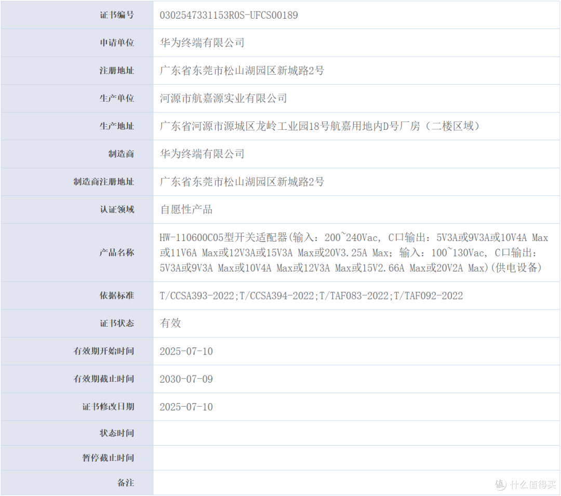Select the 有效 certificate status value
Image resolution: width=561 pixels, height=496 pixels.
click(x=170, y=323)
